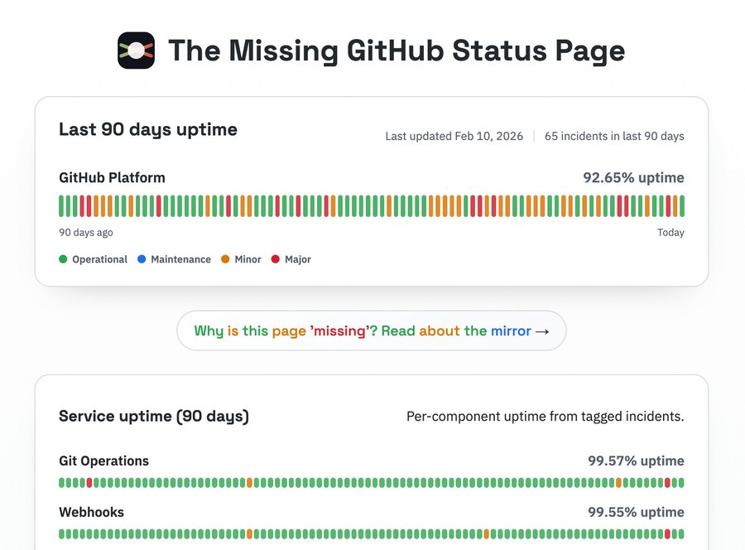Toggle the Minor incidents legend filter
The height and width of the screenshot is (550, 745).
point(240,259)
